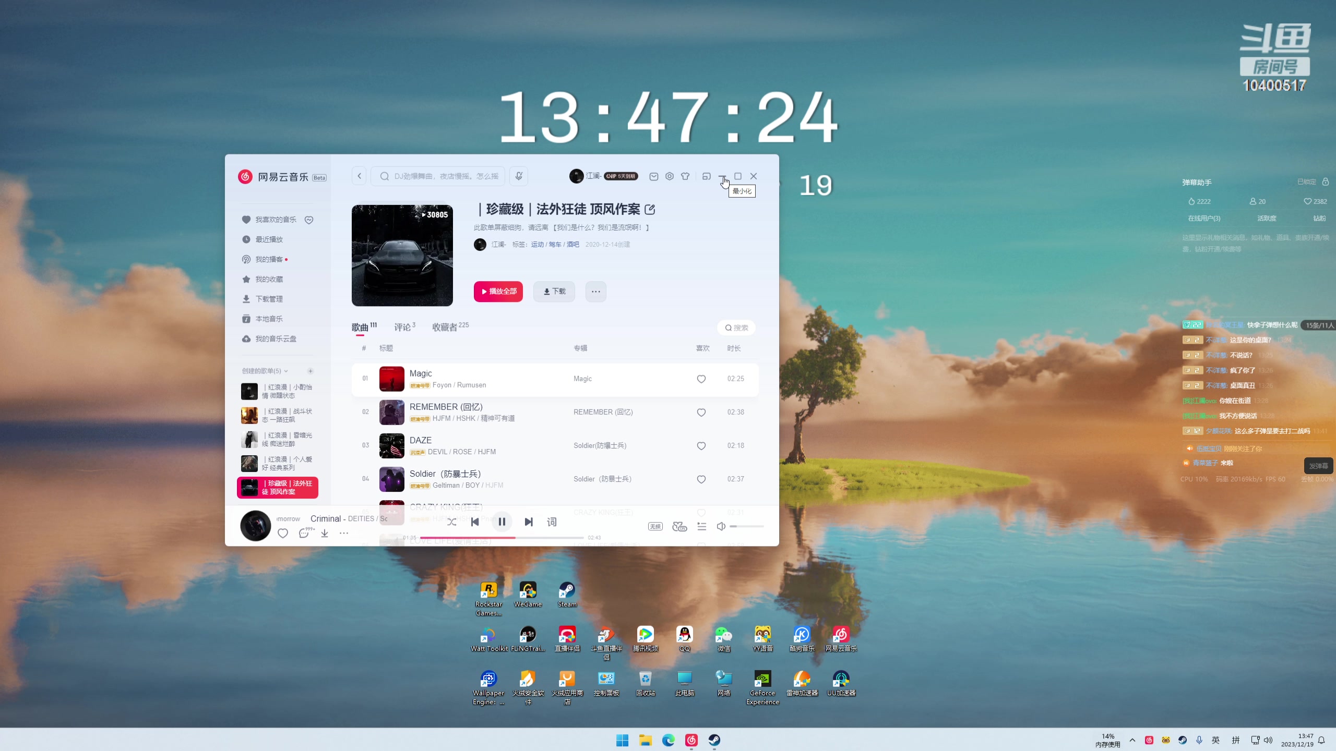Show lyrics with the 词 button
The width and height of the screenshot is (1336, 751).
point(552,522)
